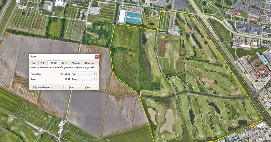Open the Area units Acres dropdown
This screenshot has height=142, width=271.
pyautogui.click(x=84, y=79)
